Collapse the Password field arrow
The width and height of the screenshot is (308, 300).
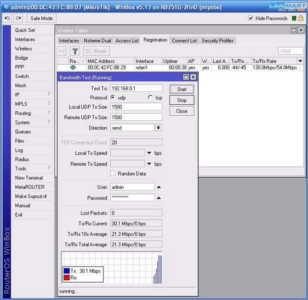click(x=159, y=198)
